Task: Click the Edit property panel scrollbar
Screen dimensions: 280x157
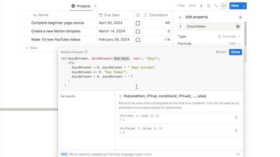Action: coord(245,34)
